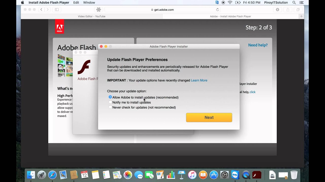325x182 pixels.
Task: Open System Preferences from the Dock
Action: (x=224, y=175)
